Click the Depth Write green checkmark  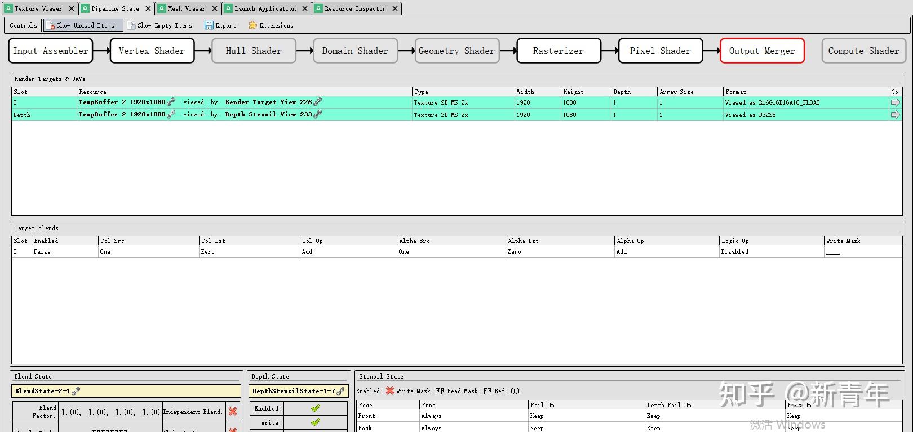pyautogui.click(x=316, y=422)
